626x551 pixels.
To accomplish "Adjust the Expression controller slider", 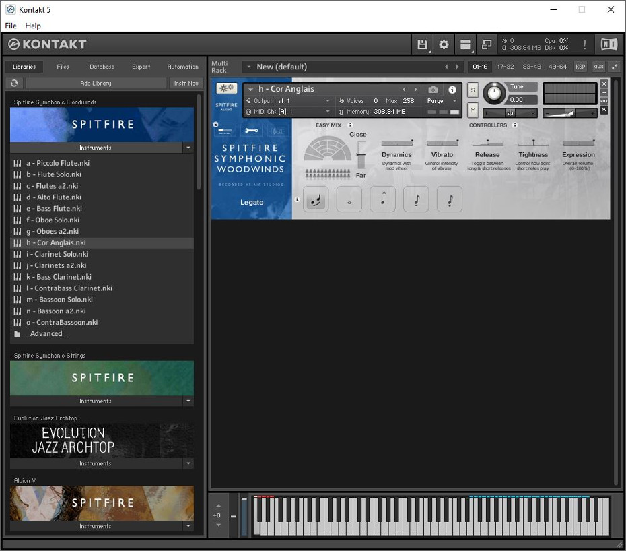I will [578, 143].
